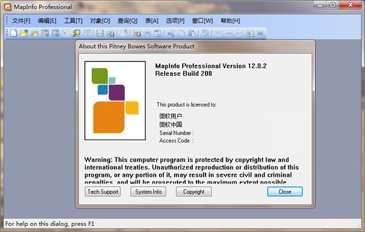The image size is (365, 232).
Task: Click the greyed Print icon in toolbar
Action: (147, 33)
